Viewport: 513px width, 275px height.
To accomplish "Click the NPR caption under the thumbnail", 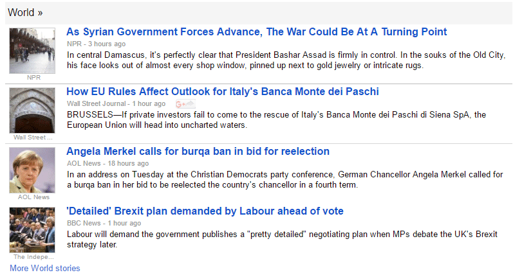I will coord(33,77).
